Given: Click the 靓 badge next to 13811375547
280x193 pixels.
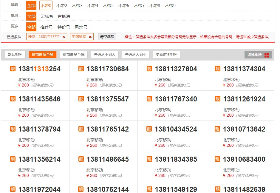Looking at the screenshot, I should coord(81,99).
